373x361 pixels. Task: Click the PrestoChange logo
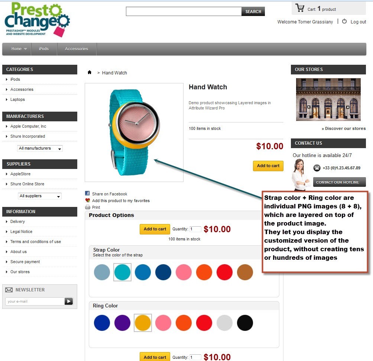(x=37, y=20)
